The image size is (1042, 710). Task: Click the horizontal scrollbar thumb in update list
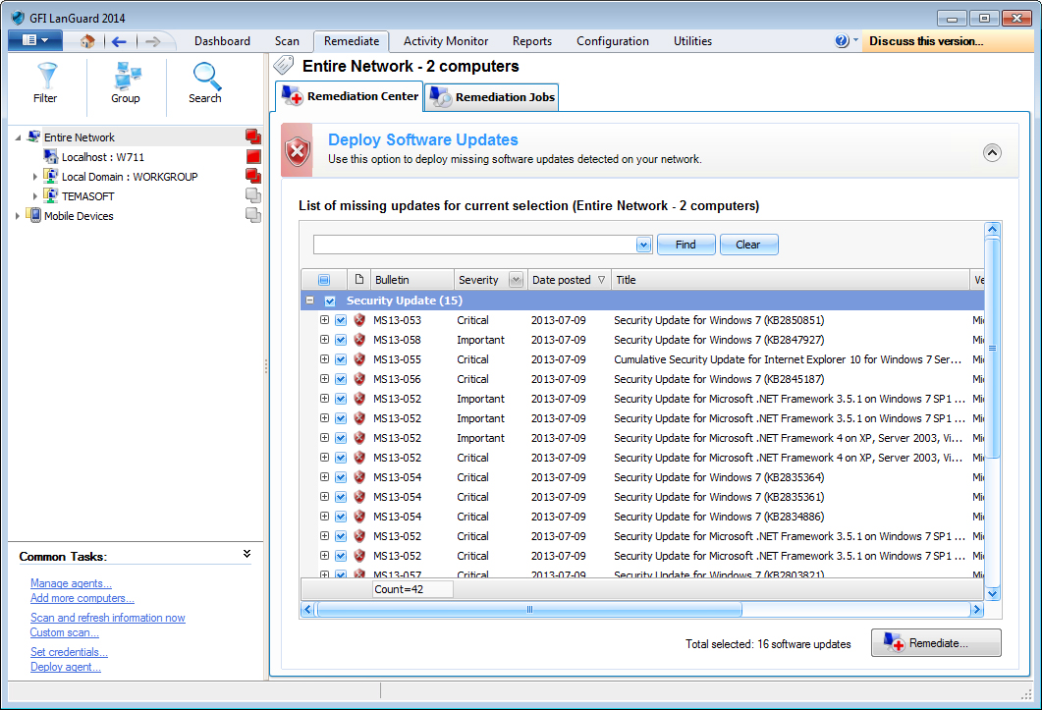click(x=529, y=610)
